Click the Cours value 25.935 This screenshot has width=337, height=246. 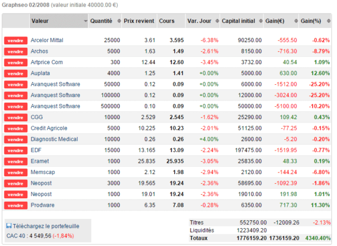pos(175,161)
